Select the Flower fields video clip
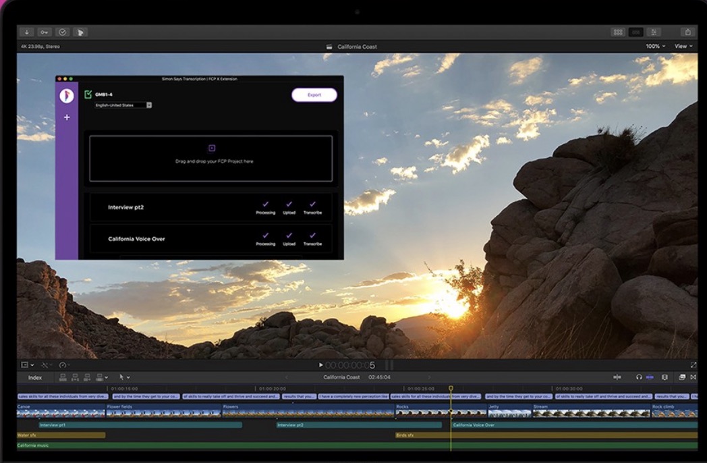This screenshot has height=463, width=707. click(x=163, y=410)
